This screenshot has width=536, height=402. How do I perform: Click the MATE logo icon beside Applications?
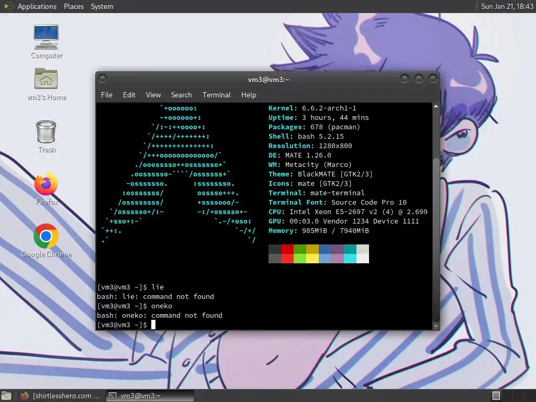(8, 6)
